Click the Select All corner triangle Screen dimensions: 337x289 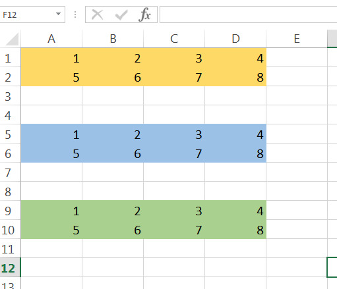click(12, 39)
